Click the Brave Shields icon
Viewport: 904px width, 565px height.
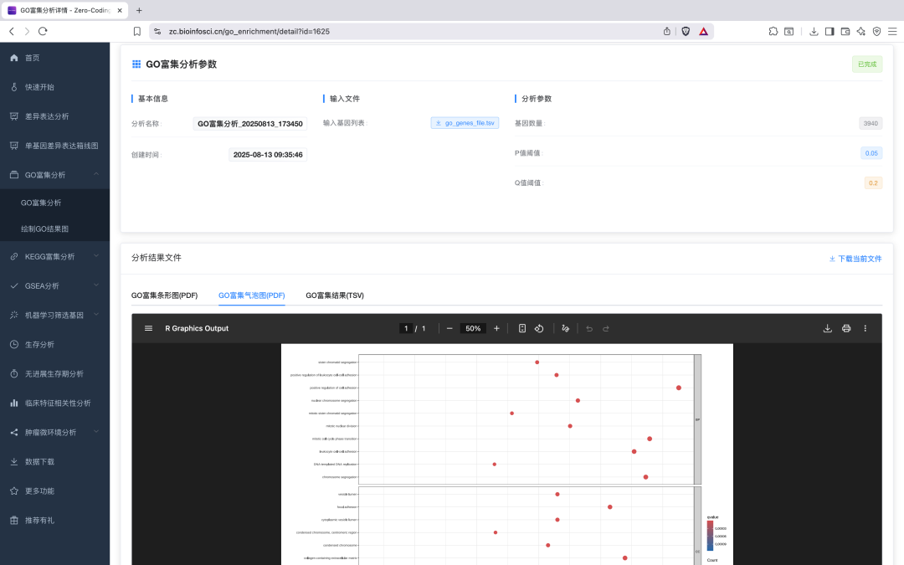(x=686, y=31)
